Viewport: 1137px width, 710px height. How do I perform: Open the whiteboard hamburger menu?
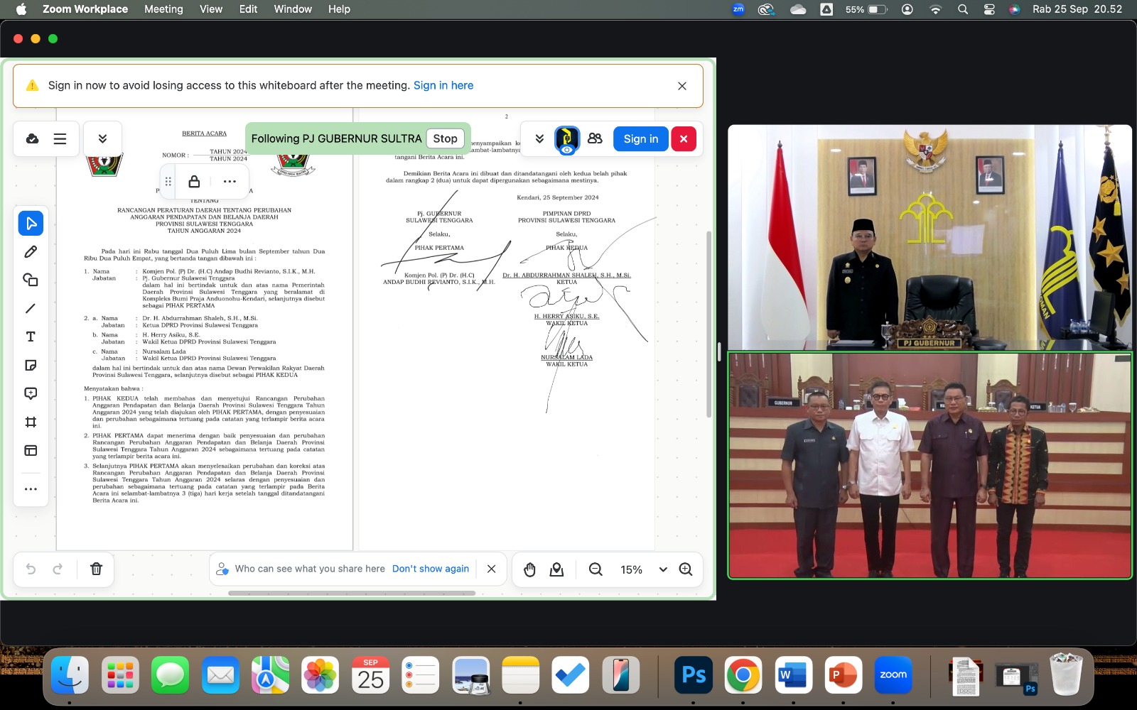click(60, 139)
